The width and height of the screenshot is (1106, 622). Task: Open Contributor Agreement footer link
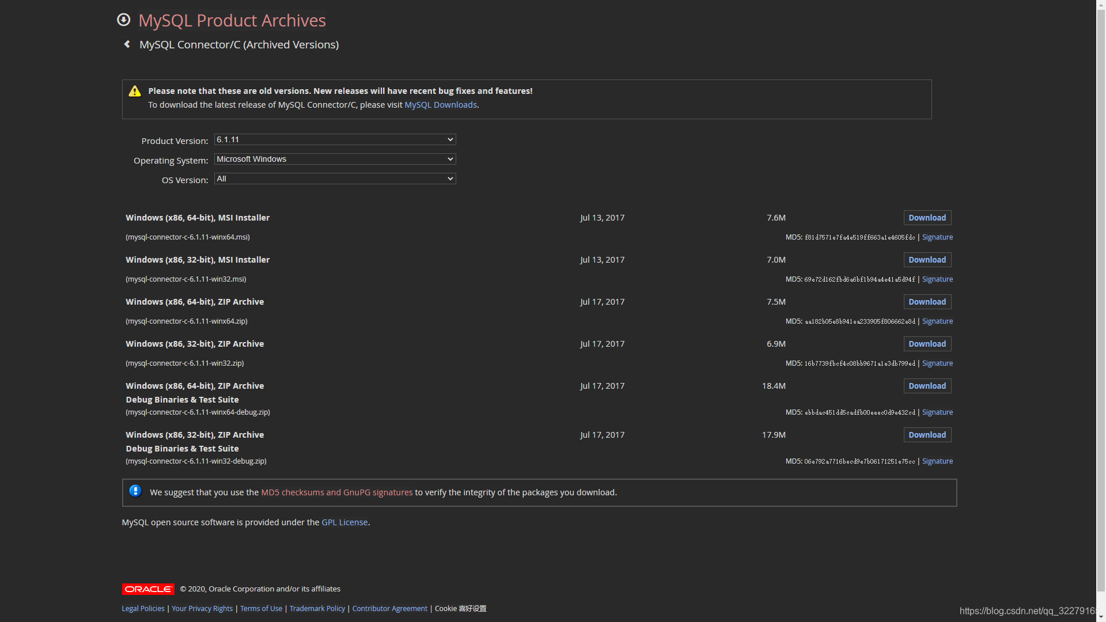pos(389,609)
